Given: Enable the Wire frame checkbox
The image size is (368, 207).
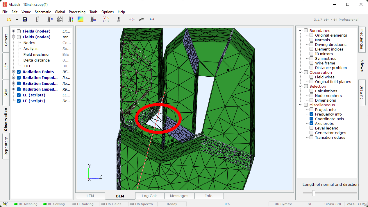Looking at the screenshot, I should point(311,63).
